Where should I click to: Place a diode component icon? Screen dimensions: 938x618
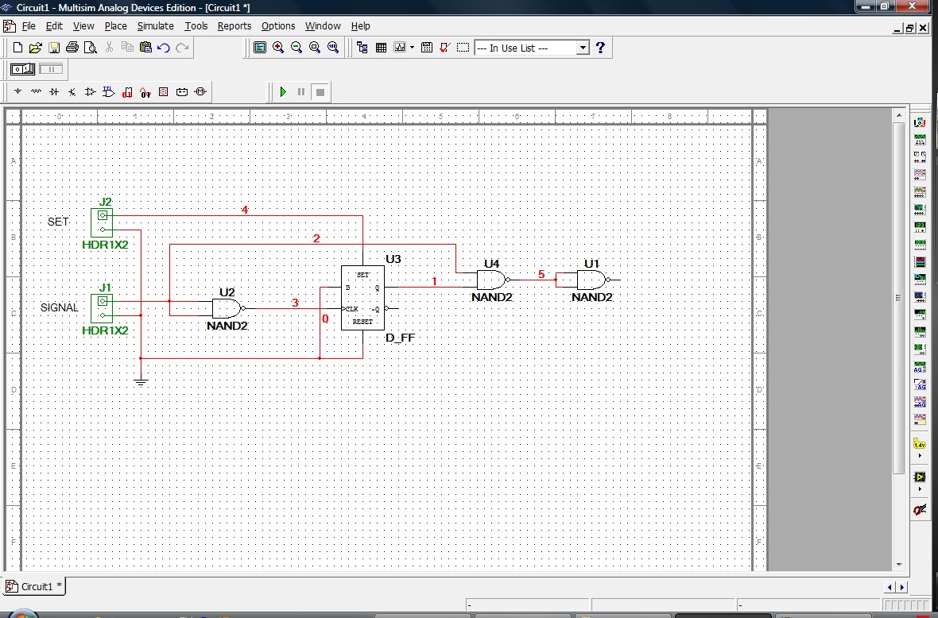(54, 92)
